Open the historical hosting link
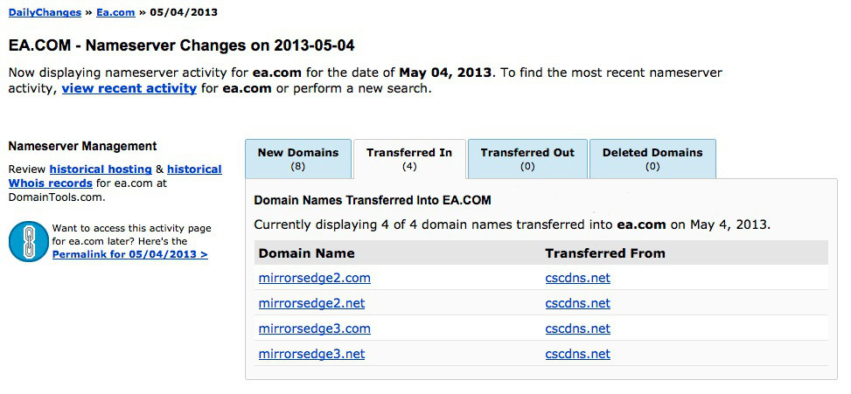This screenshot has height=394, width=851. coord(101,169)
